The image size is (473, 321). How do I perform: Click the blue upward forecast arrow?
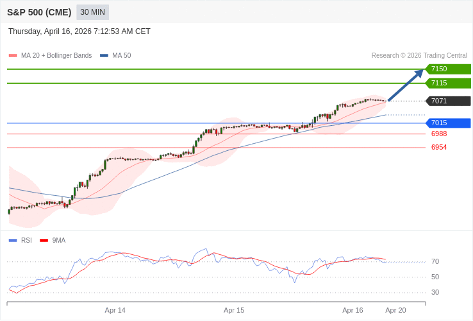(406, 85)
